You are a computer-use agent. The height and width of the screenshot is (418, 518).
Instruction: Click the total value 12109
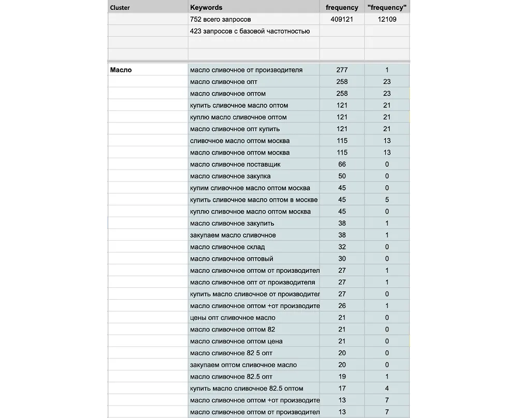[x=387, y=19]
